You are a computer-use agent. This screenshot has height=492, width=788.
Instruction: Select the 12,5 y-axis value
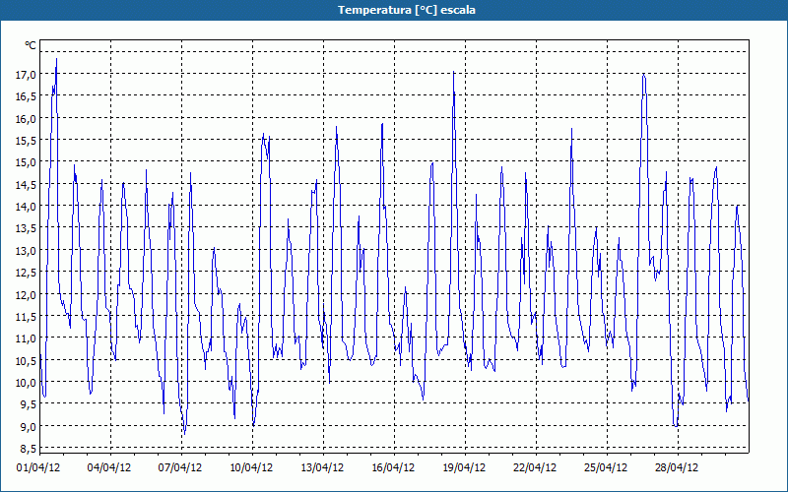click(26, 273)
